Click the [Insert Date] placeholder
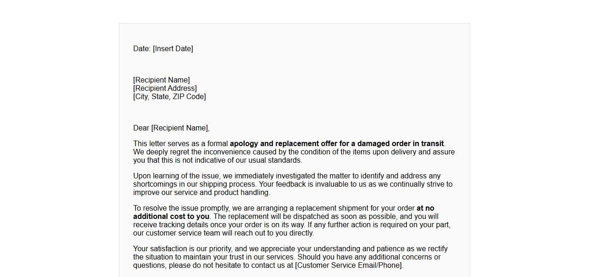 [x=173, y=49]
